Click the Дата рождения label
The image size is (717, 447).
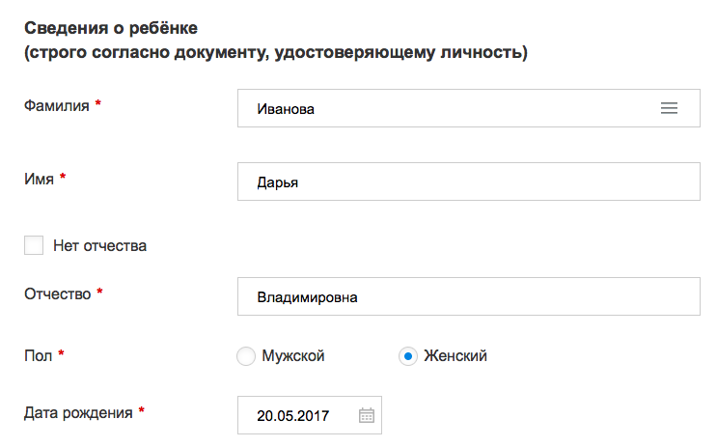(x=78, y=412)
